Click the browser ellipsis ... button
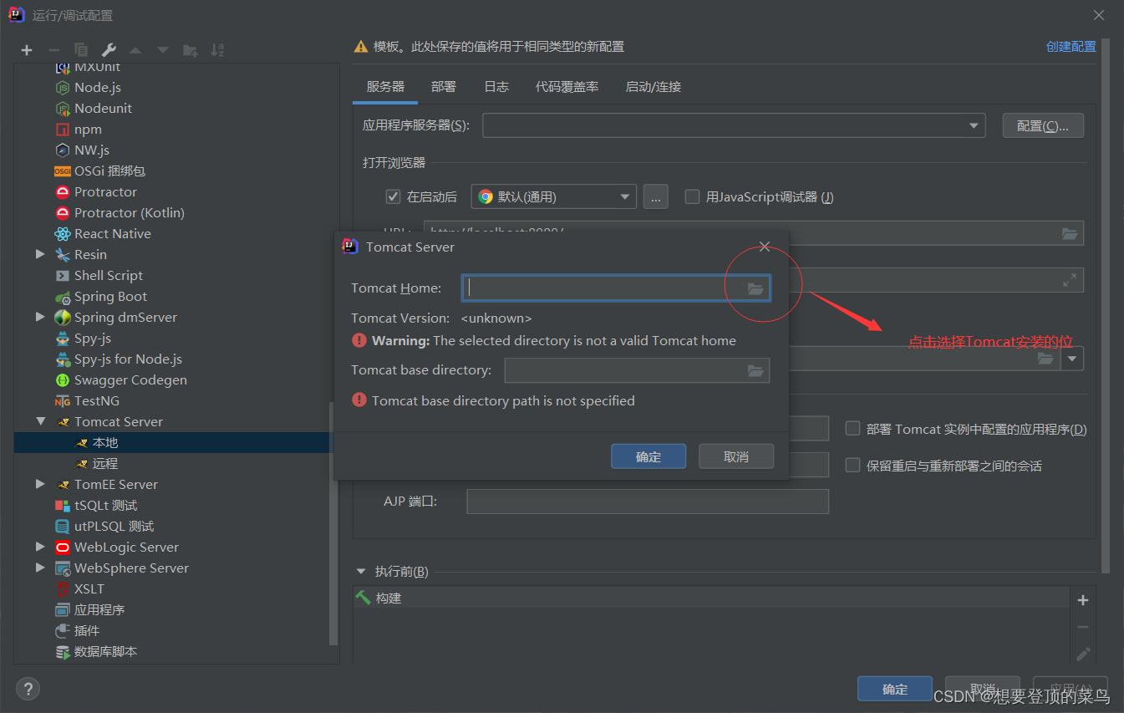 pos(656,196)
